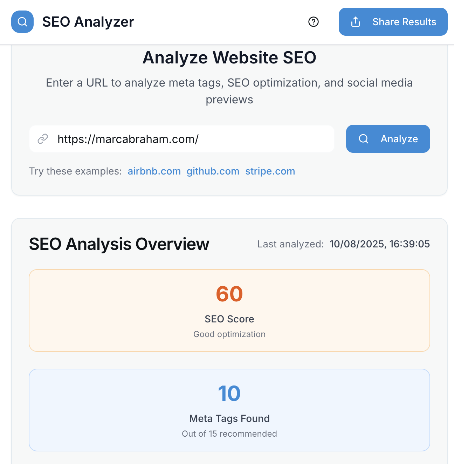Select the github.com example link
454x464 pixels.
pos(213,171)
